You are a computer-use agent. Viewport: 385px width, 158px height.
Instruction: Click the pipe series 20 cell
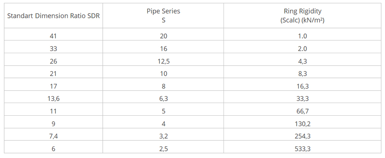pos(163,36)
